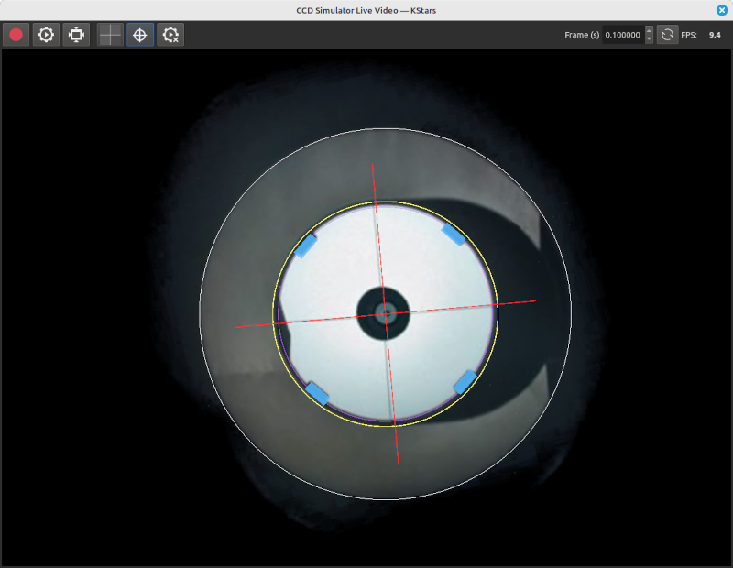Click the center of the red crosshair
Viewport: 733px width, 568px height.
click(x=386, y=313)
